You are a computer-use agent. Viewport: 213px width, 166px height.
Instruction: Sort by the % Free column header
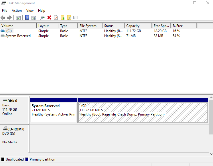[184, 26]
